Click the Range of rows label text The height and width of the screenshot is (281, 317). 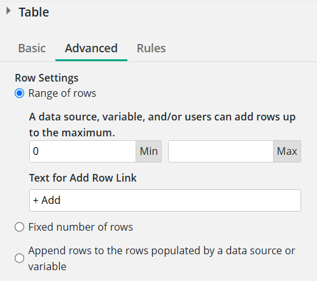(62, 93)
